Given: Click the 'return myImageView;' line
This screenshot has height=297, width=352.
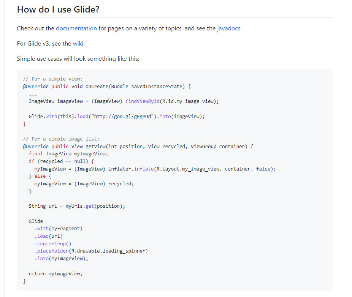Looking at the screenshot, I should click(55, 274).
